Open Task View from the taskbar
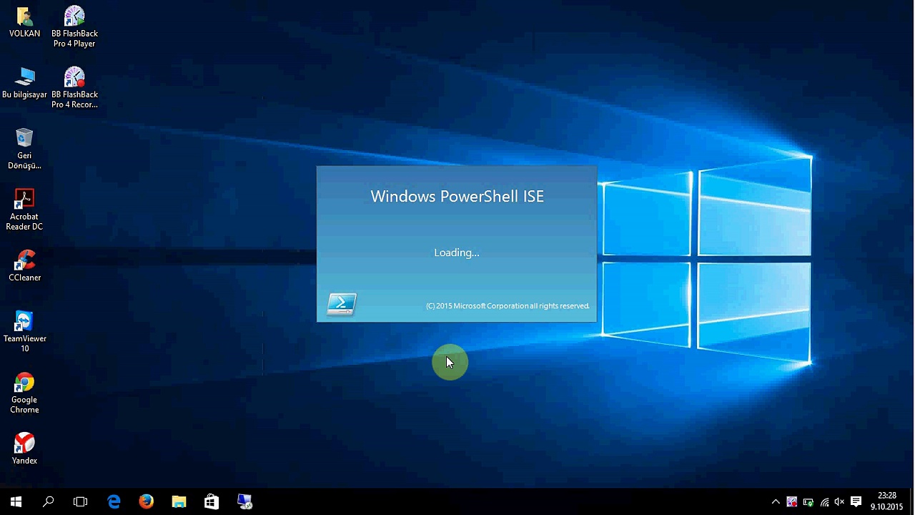Image resolution: width=915 pixels, height=515 pixels. pos(80,501)
